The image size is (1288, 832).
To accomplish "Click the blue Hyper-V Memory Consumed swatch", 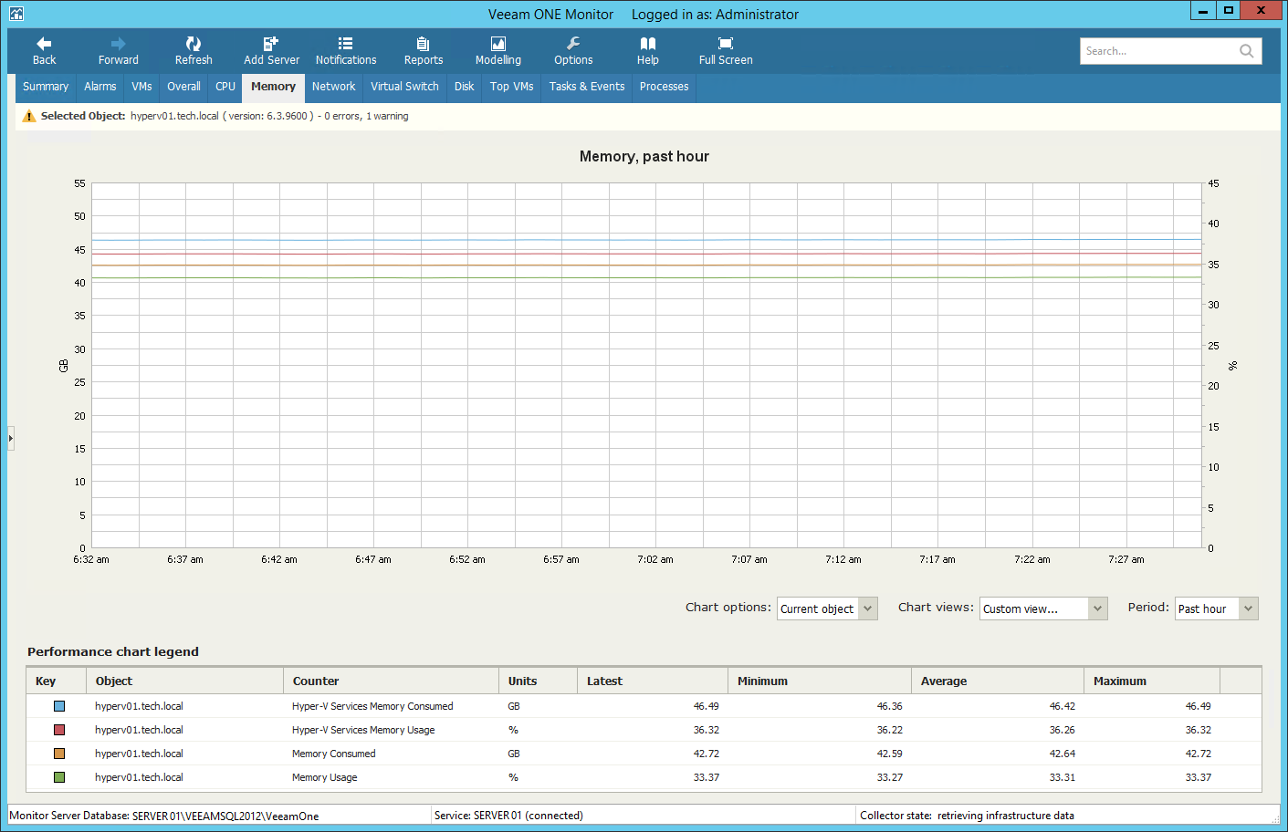I will (x=59, y=706).
